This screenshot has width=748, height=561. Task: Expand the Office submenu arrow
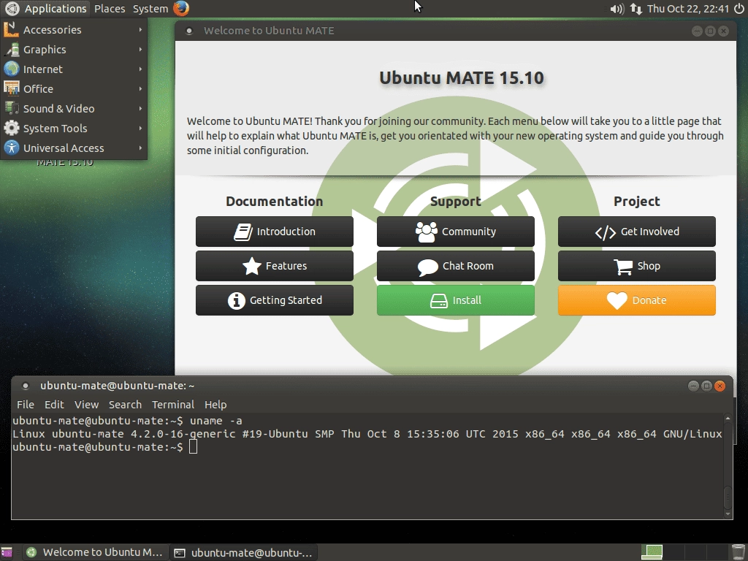(140, 88)
